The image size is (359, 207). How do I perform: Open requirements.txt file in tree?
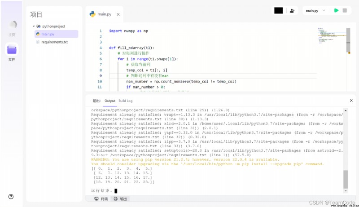click(54, 42)
